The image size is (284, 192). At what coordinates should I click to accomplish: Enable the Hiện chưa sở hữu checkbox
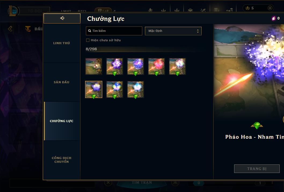[x=88, y=40]
